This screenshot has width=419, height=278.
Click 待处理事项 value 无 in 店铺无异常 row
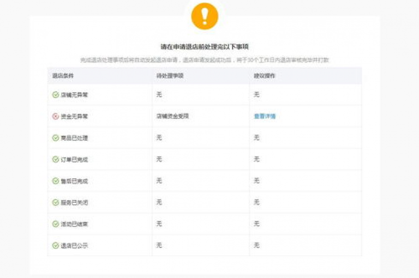[159, 94]
